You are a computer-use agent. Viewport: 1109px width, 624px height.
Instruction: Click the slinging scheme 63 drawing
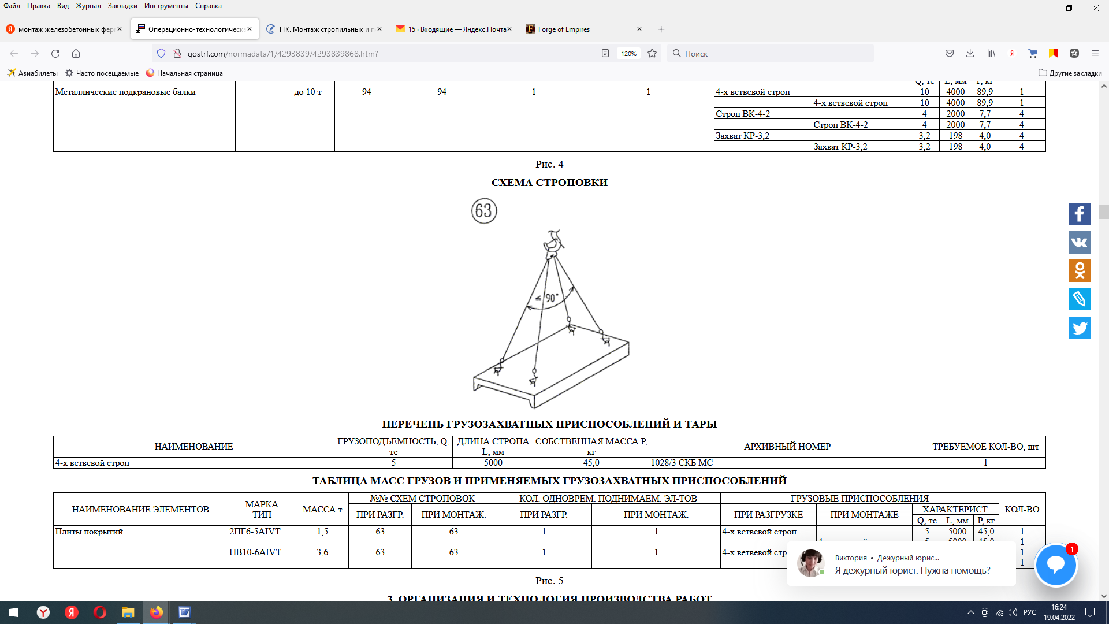pos(550,303)
